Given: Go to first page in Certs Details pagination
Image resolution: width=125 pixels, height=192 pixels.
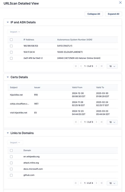Looking at the screenshot, I should click(x=76, y=122).
